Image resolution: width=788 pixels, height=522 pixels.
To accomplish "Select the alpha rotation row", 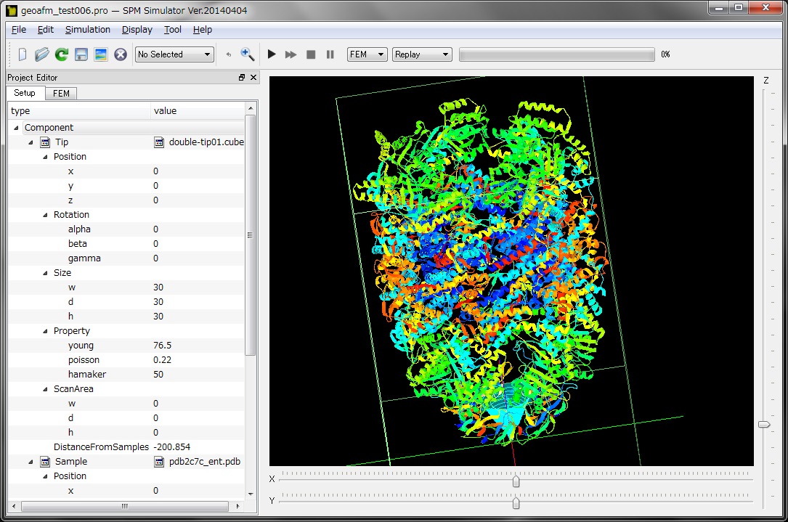I will click(x=126, y=229).
